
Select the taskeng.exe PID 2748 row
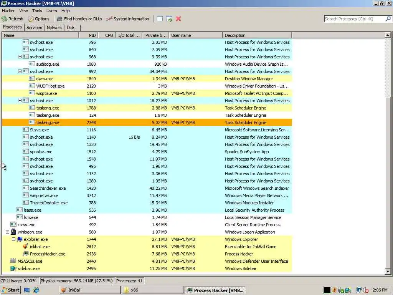click(x=147, y=123)
